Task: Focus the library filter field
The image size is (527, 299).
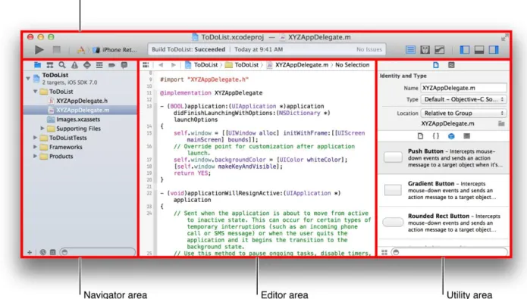Action: click(x=450, y=252)
